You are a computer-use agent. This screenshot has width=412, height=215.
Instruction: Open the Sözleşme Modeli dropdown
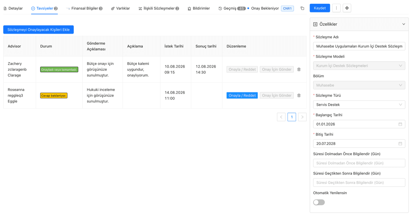(359, 66)
